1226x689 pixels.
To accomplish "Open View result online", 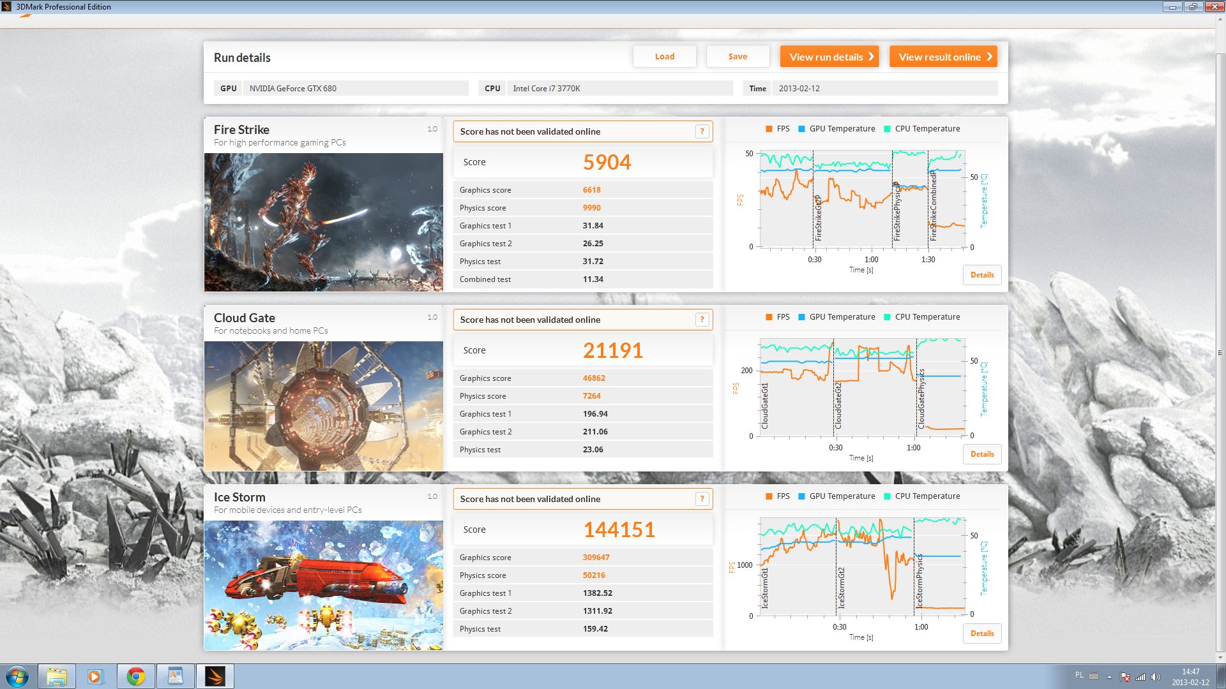I will click(x=943, y=56).
